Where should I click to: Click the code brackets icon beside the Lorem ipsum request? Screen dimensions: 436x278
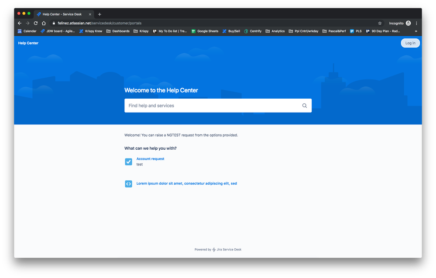[128, 184]
